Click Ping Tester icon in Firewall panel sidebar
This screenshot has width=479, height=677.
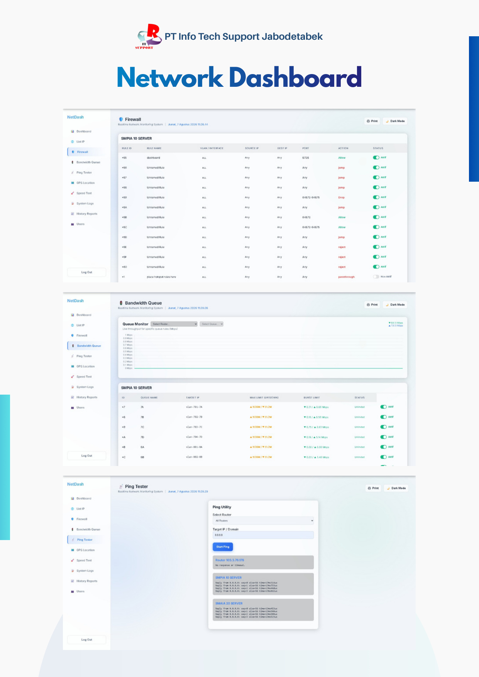coord(73,172)
